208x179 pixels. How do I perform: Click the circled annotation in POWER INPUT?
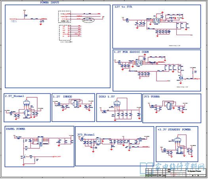pos(88,20)
